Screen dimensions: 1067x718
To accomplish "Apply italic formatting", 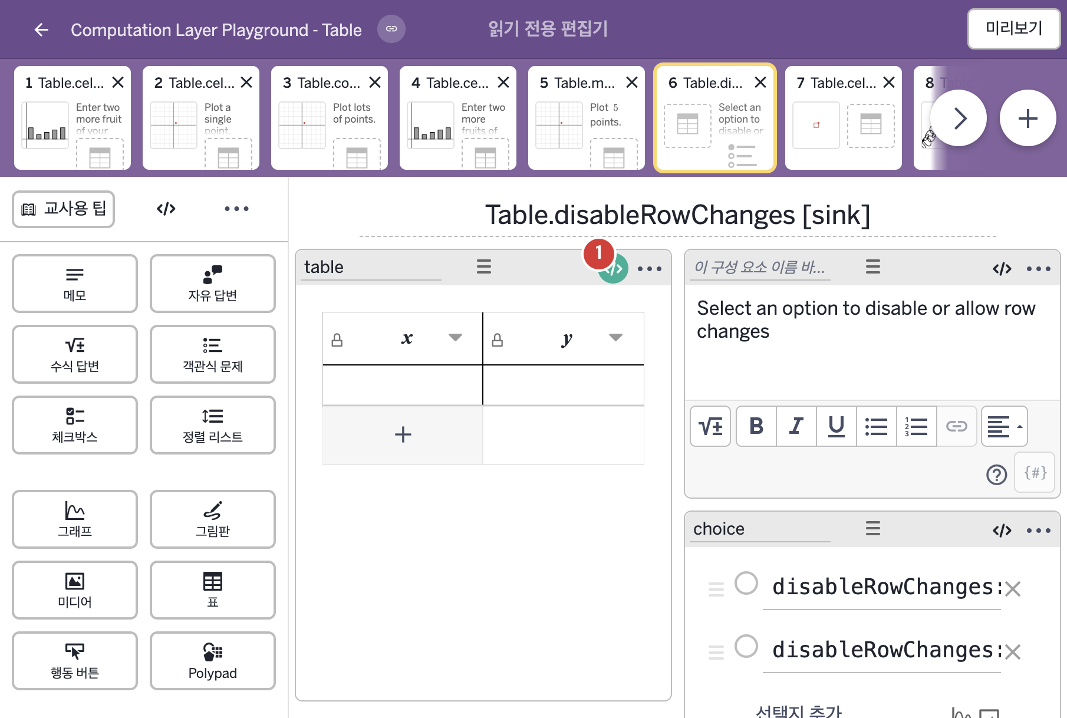I will (796, 426).
